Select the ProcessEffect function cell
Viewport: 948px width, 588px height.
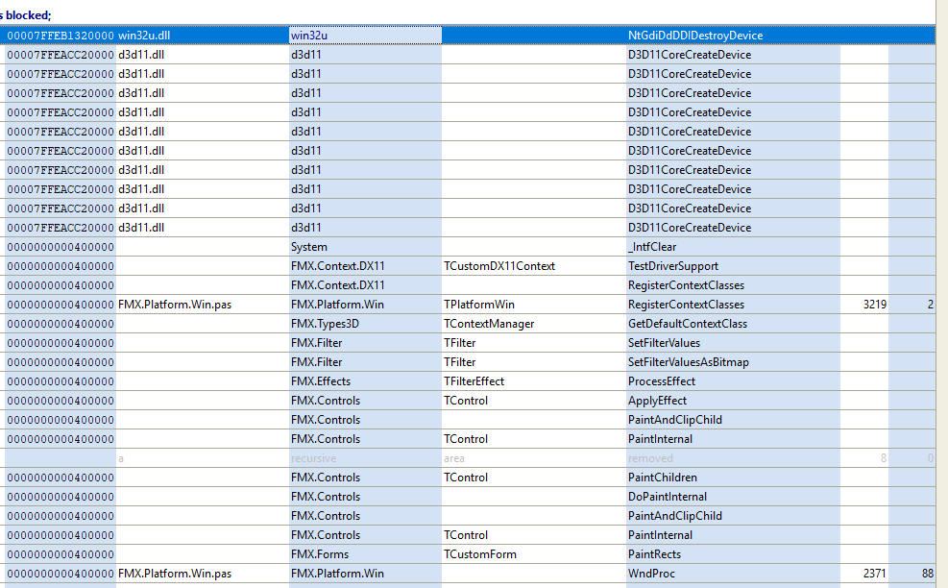coord(733,381)
